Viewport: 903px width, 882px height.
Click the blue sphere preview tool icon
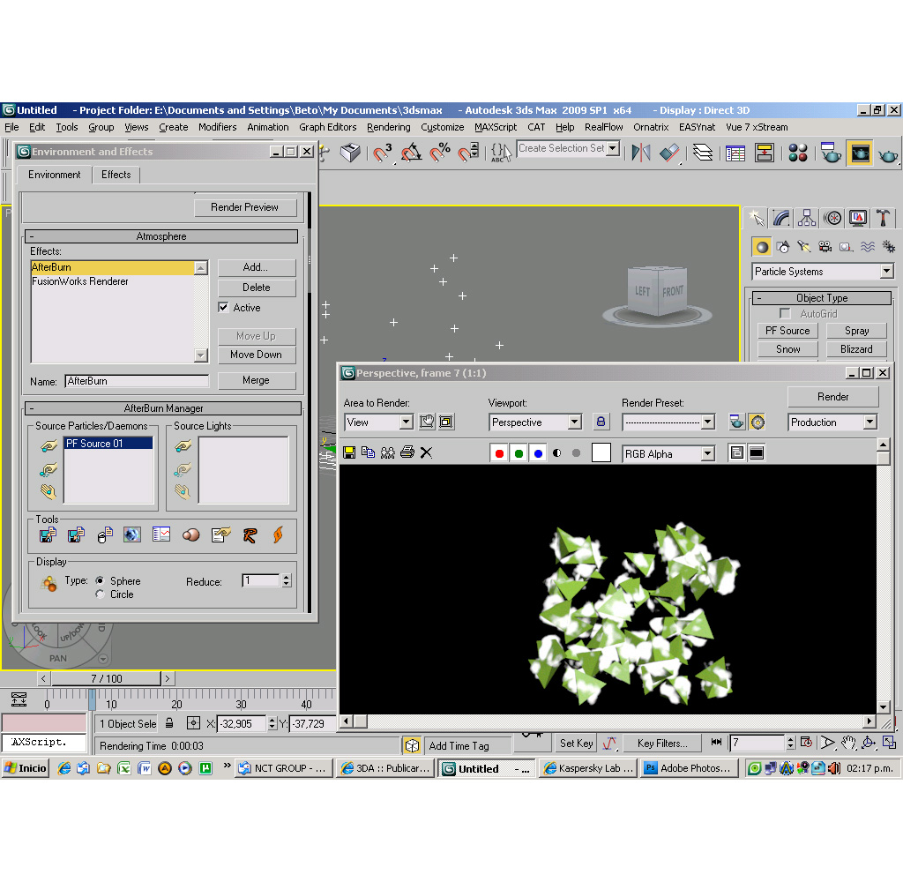(132, 535)
